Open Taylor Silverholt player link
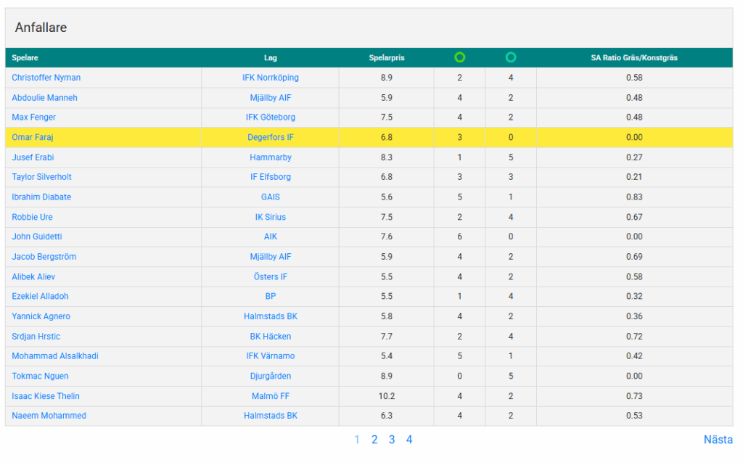 (x=41, y=176)
